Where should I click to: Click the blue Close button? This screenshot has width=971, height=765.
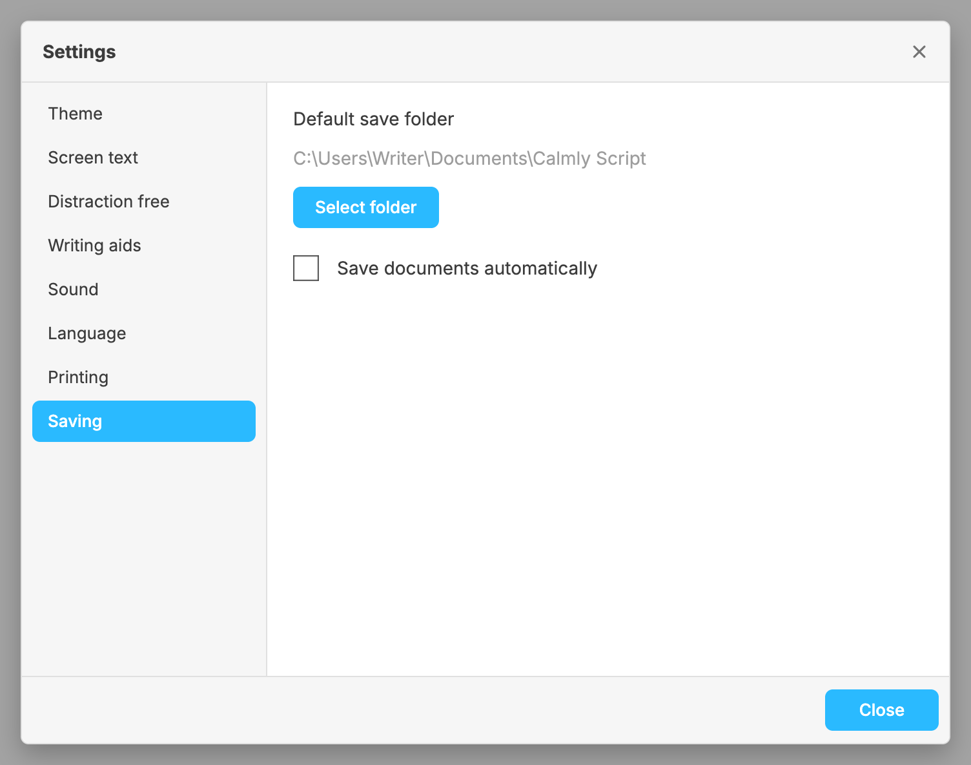(881, 710)
